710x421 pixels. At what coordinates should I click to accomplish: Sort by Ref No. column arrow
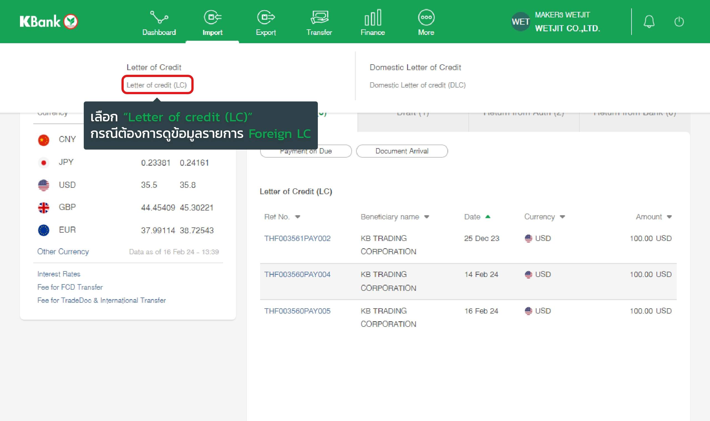[297, 217]
